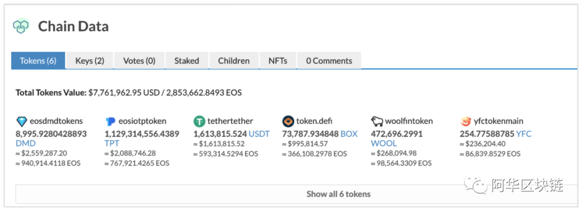582x211 pixels.
Task: Open the 0 Comments tab
Action: (329, 60)
